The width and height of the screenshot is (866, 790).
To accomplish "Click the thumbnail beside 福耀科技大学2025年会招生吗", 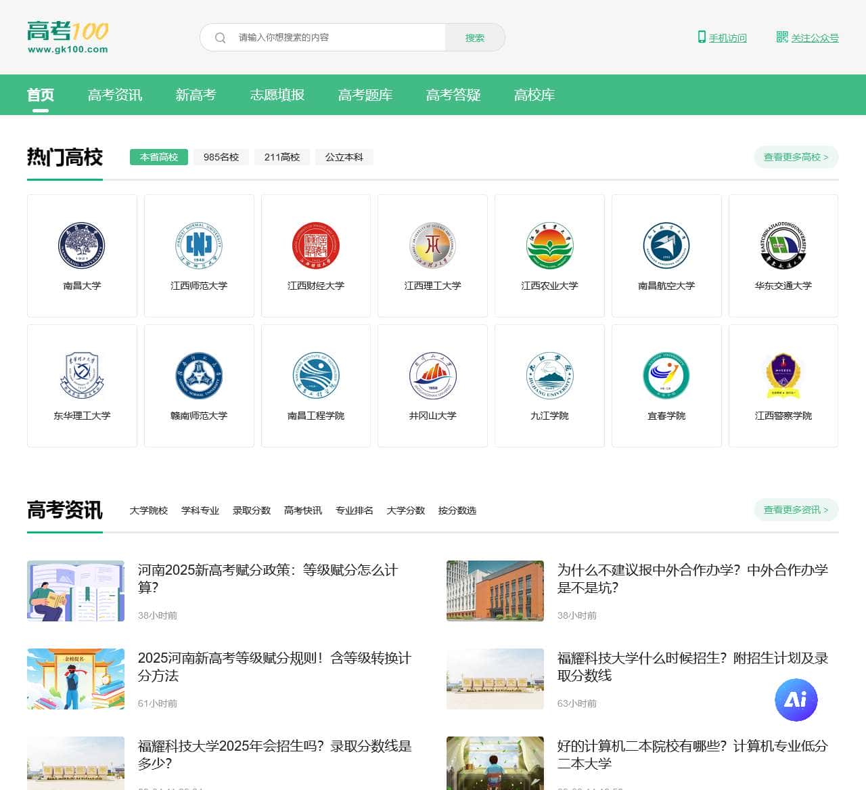I will pyautogui.click(x=76, y=763).
